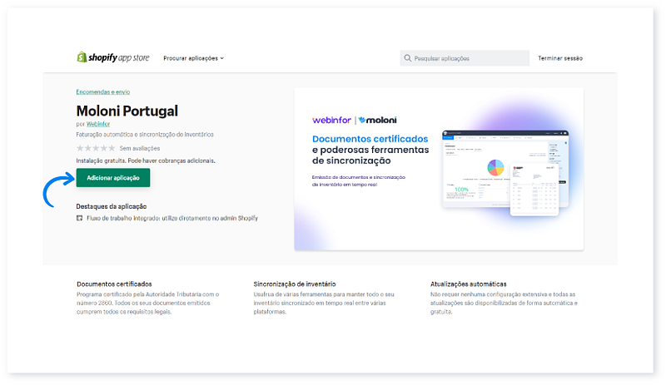Click the Faturação automática description text
The height and width of the screenshot is (385, 666).
click(x=144, y=135)
